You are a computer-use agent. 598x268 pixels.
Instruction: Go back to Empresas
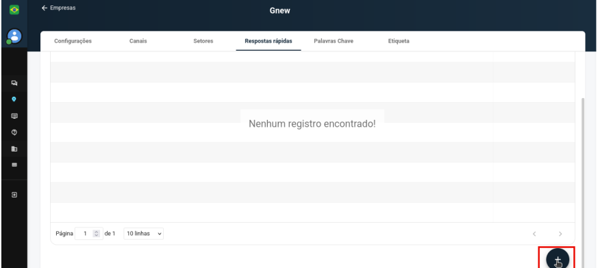[x=58, y=8]
